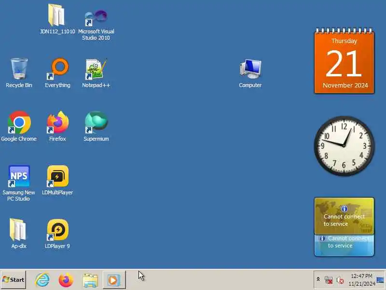This screenshot has width=386, height=290.
Task: Select the LDPlayer 9 shortcut
Action: pyautogui.click(x=57, y=233)
